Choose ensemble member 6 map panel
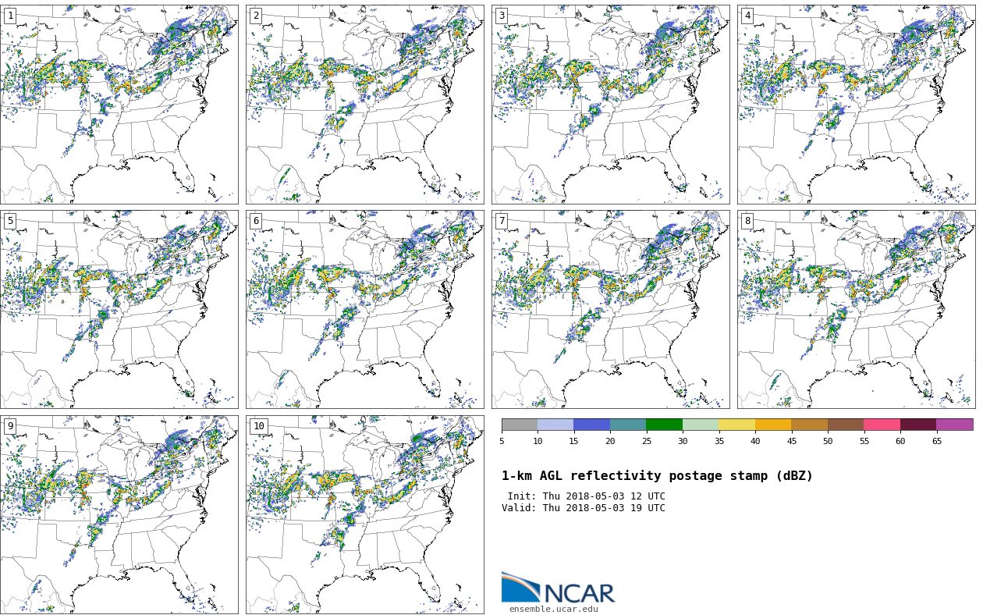 point(365,309)
